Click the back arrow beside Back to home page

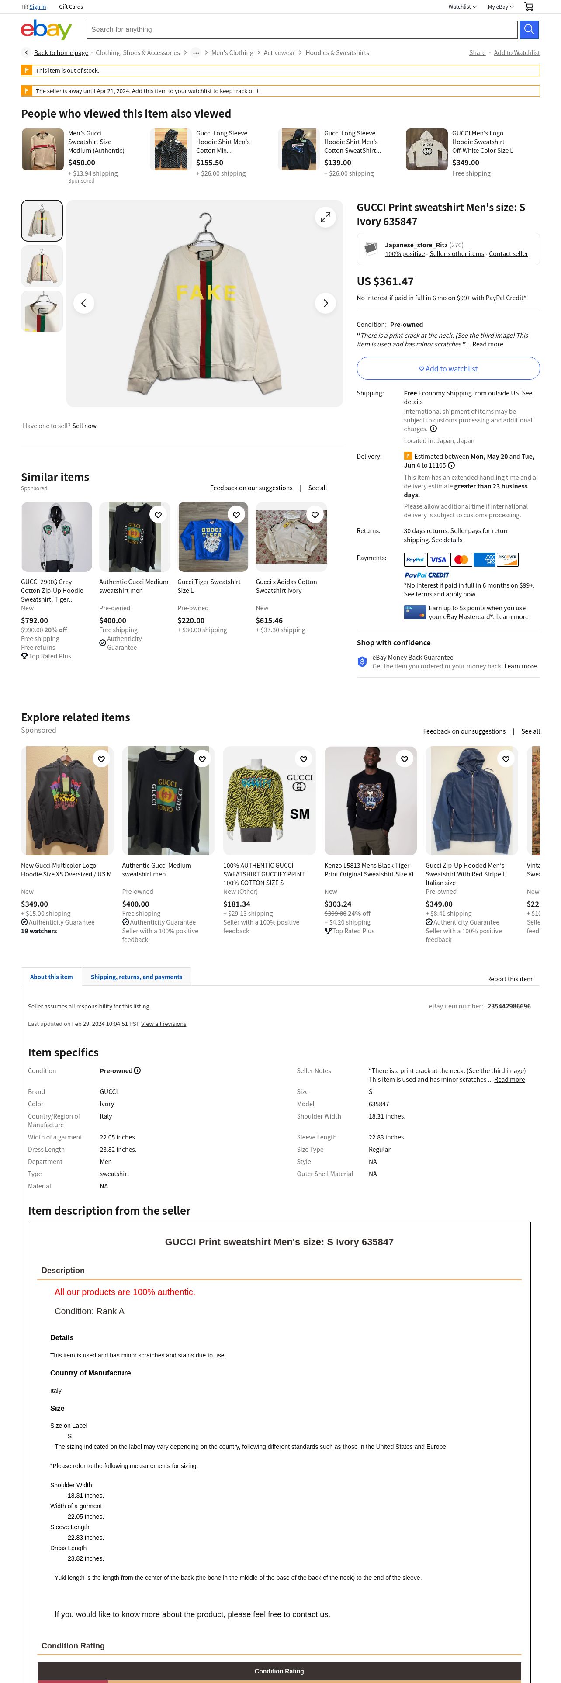pyautogui.click(x=26, y=53)
